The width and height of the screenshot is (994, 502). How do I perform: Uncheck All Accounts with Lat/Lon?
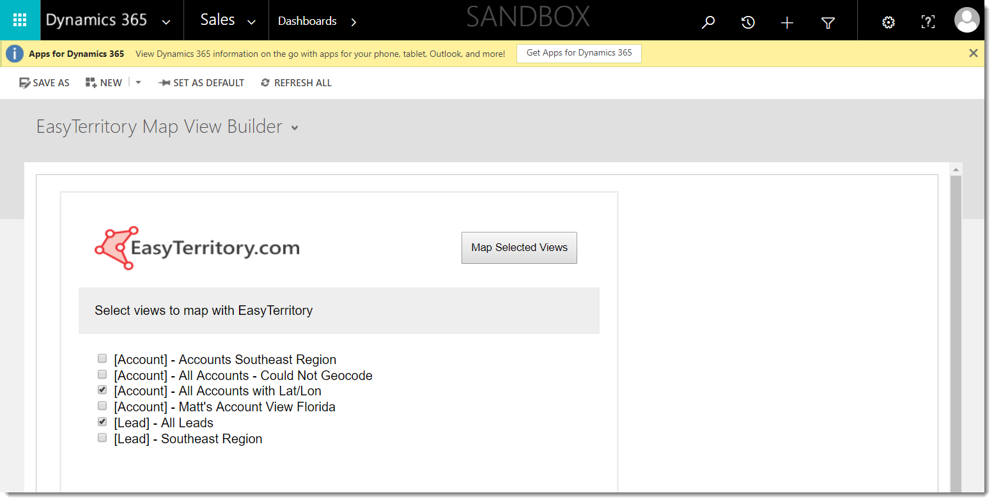tap(102, 390)
